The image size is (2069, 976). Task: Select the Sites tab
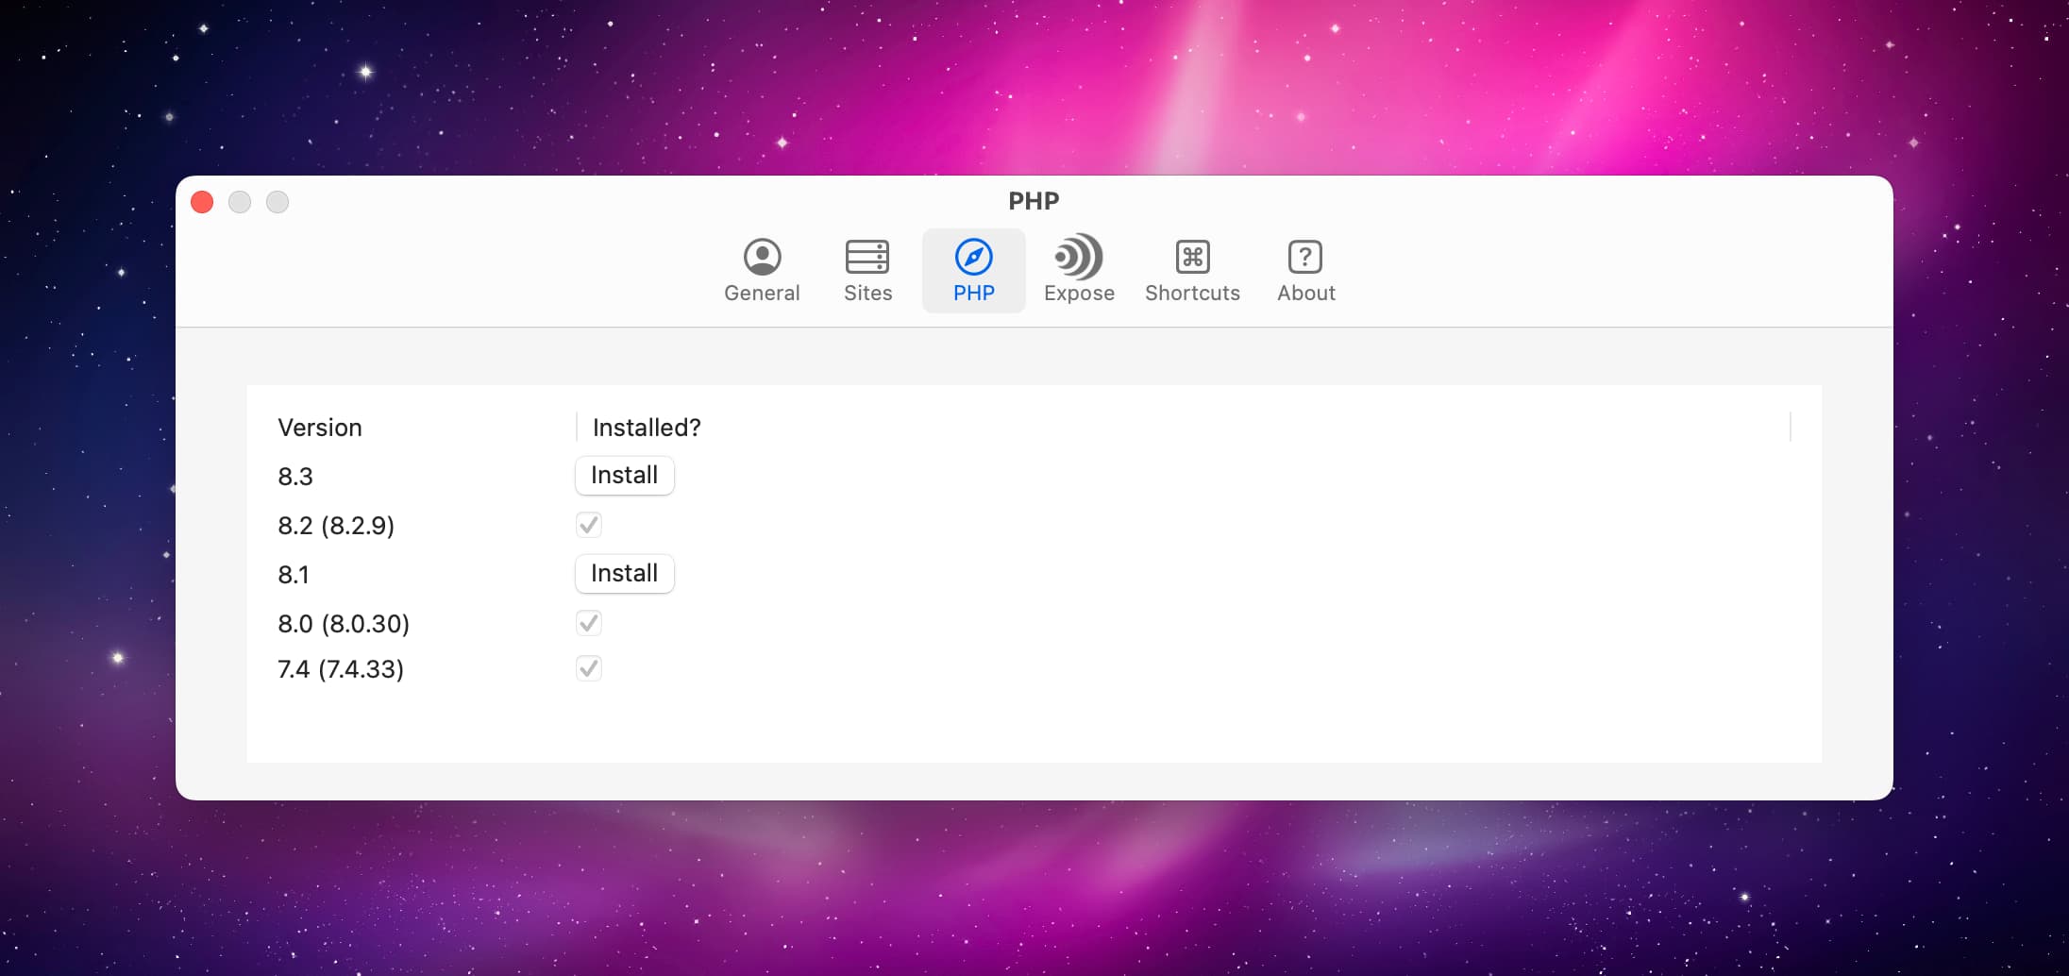click(x=867, y=271)
